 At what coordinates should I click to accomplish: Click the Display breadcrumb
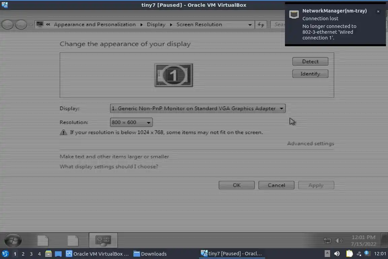(x=156, y=25)
